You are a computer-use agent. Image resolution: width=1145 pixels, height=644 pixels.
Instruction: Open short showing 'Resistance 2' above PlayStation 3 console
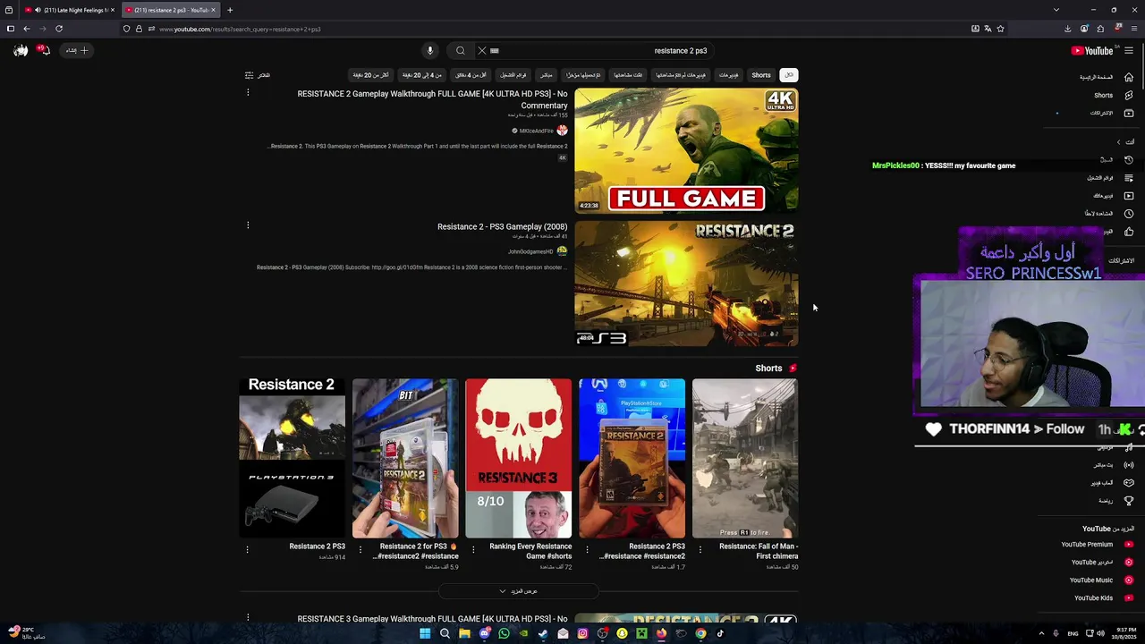(292, 458)
